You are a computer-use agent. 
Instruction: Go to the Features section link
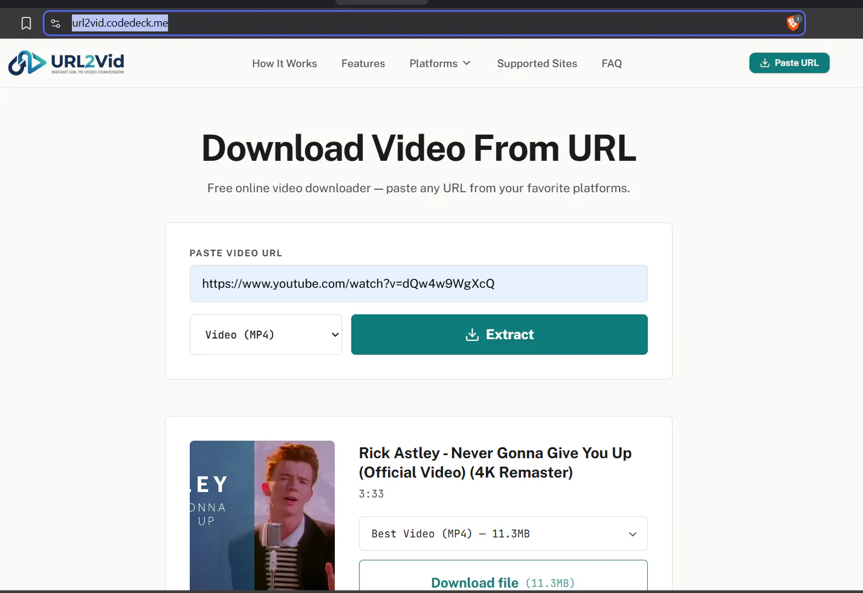click(363, 63)
